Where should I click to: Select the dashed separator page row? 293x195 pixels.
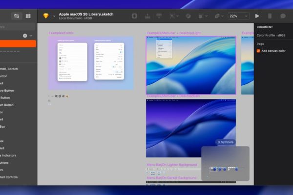click(x=18, y=51)
